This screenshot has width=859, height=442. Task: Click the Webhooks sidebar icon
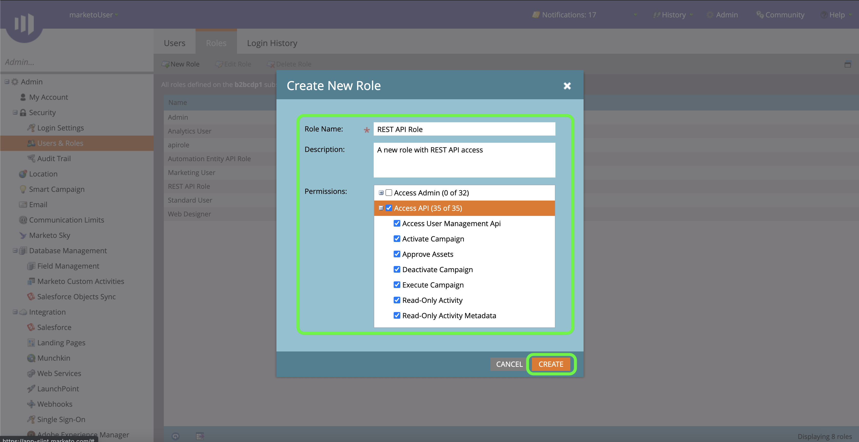click(31, 404)
